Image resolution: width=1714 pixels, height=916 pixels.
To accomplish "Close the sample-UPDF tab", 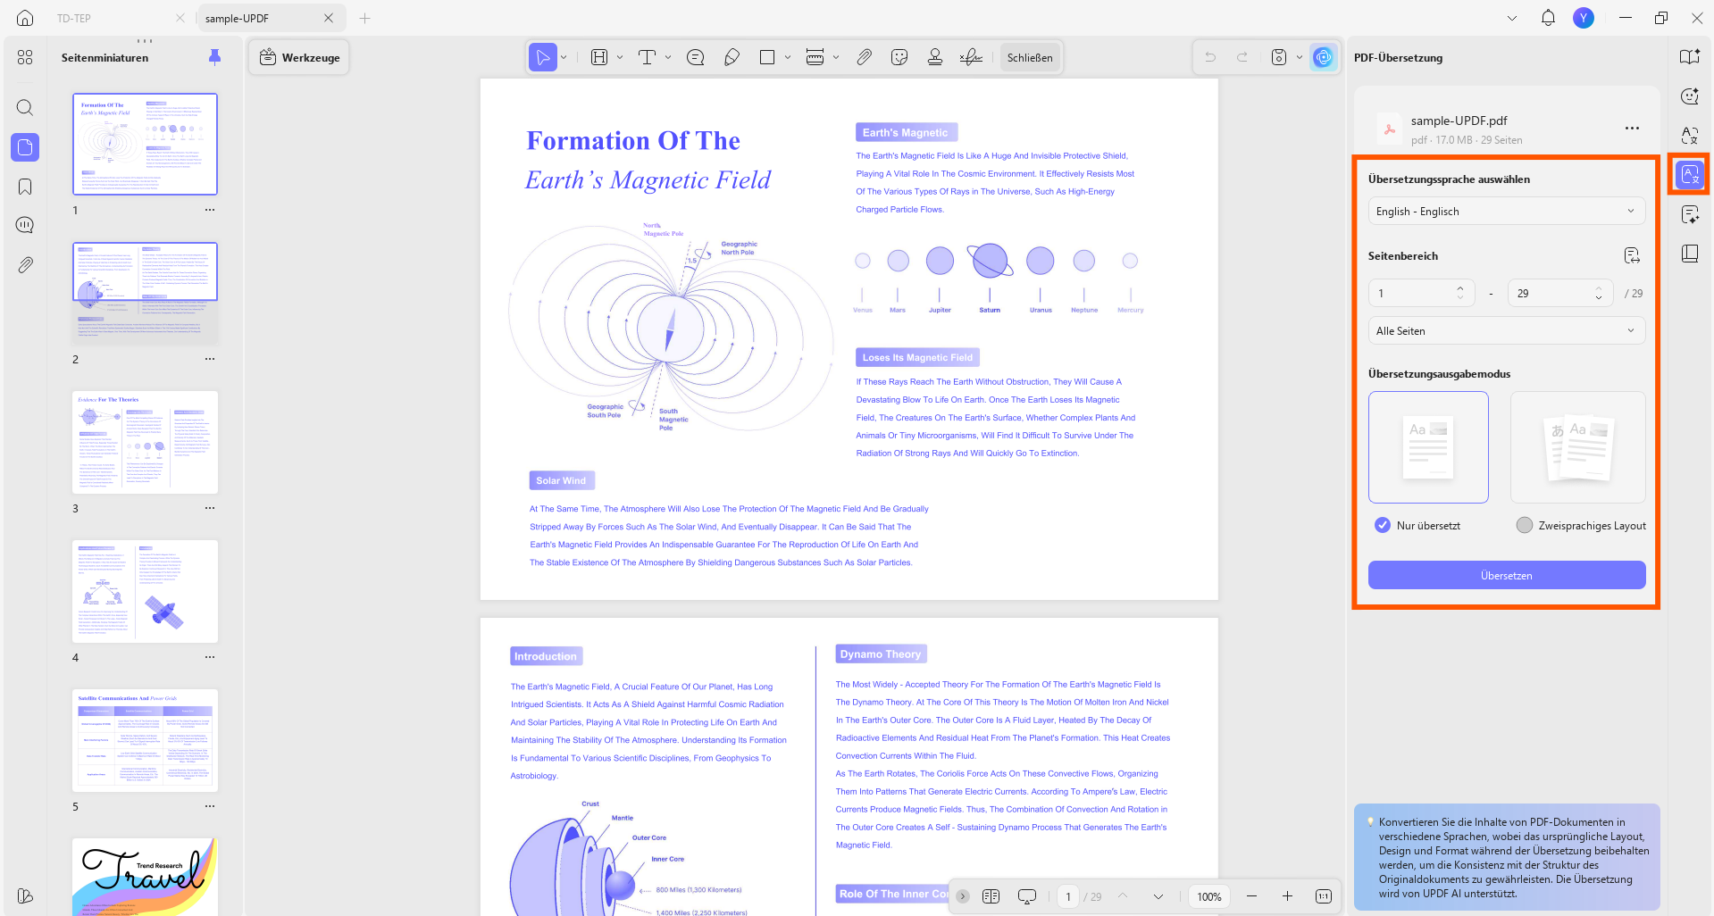I will tap(329, 18).
